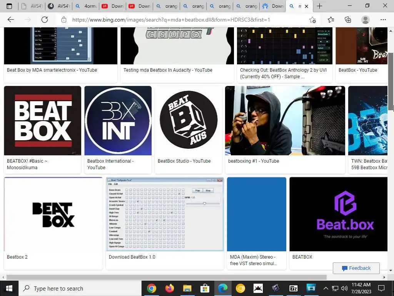
Task: Launch Chrome from the taskbar
Action: [152, 288]
